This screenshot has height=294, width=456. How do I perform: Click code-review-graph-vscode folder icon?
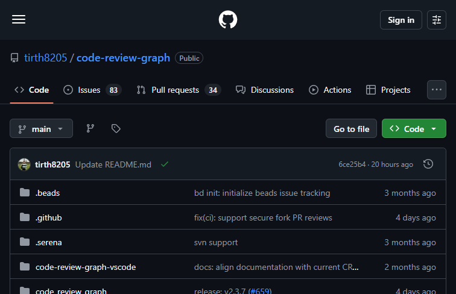tap(25, 266)
